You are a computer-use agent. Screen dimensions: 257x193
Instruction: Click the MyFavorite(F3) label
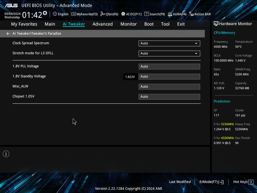(87, 14)
